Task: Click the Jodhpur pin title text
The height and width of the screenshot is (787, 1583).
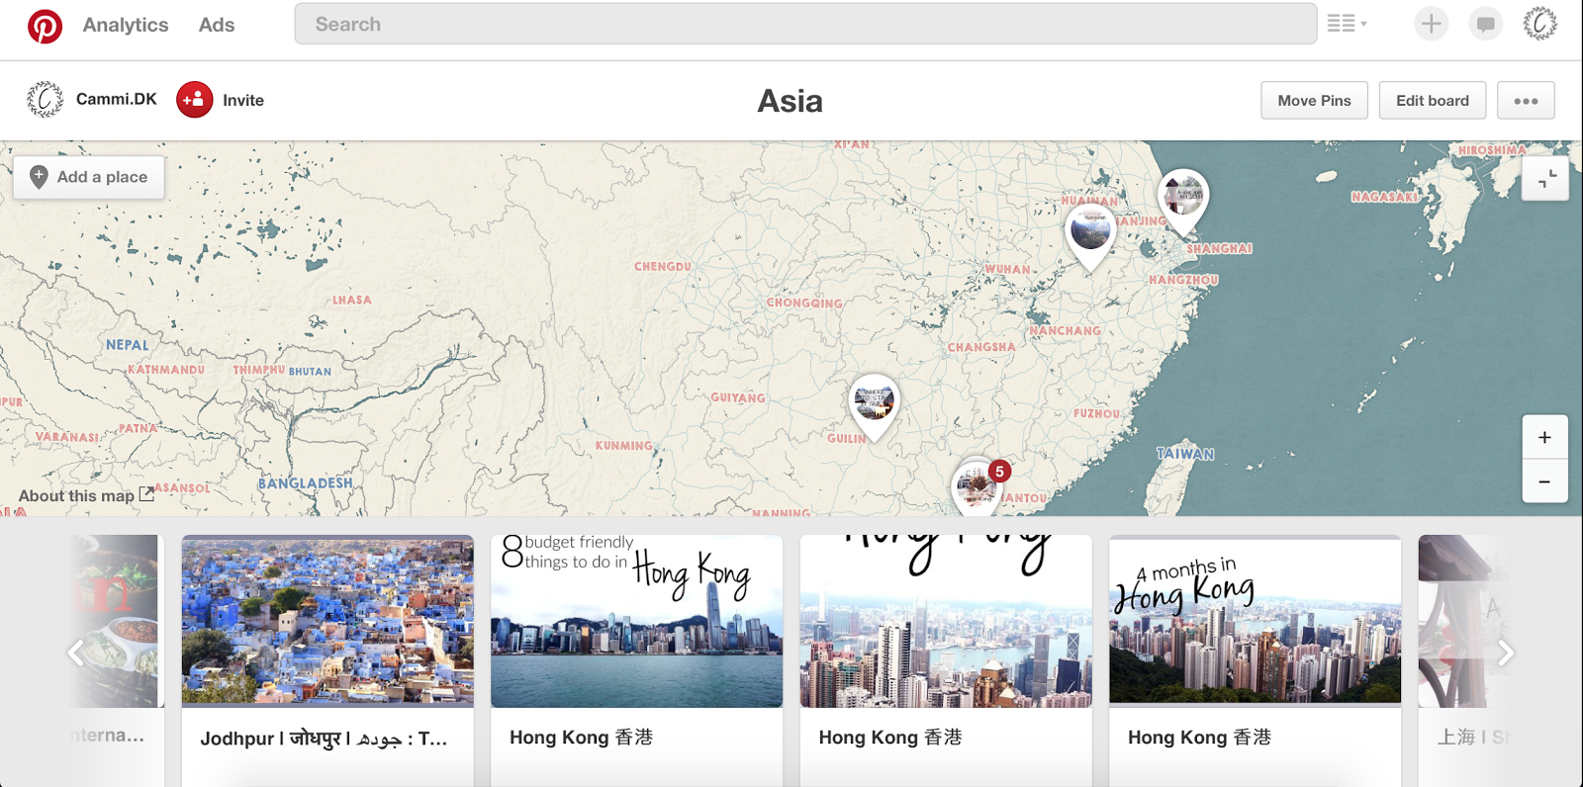Action: [x=324, y=739]
